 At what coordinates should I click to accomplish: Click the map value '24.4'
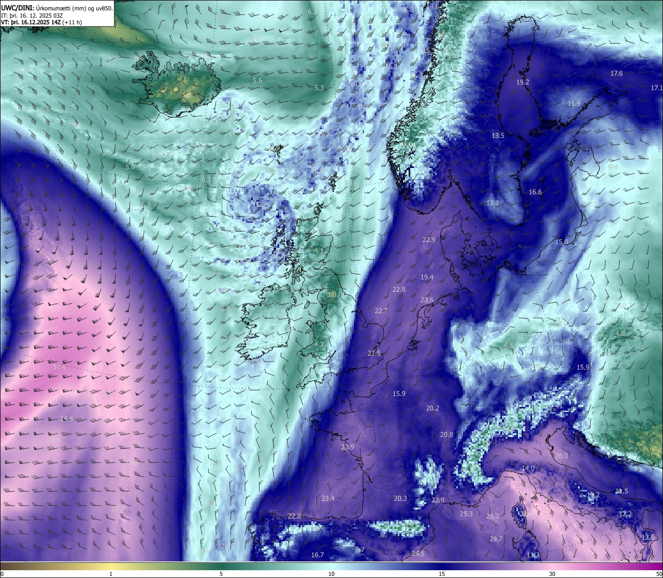click(66, 418)
